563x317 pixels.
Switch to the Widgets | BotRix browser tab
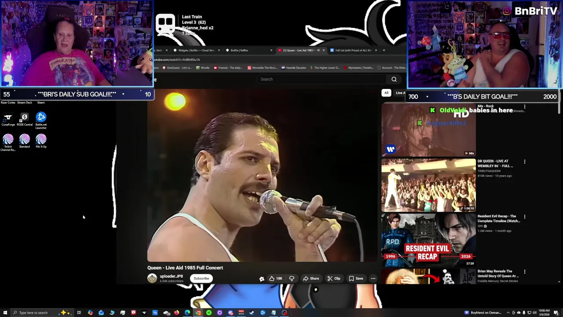click(x=196, y=50)
